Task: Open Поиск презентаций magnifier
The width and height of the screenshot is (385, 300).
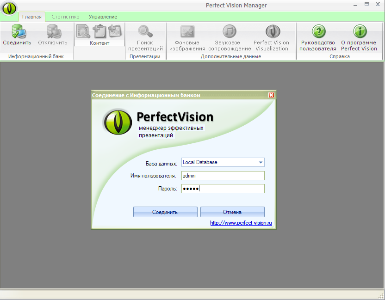Action: pos(145,38)
